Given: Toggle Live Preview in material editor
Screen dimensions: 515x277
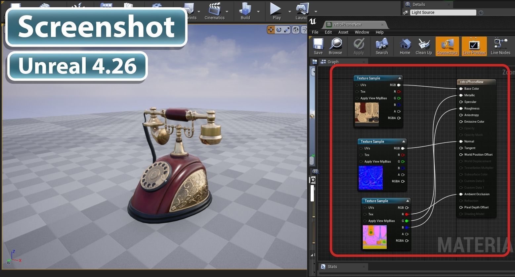Looking at the screenshot, I should [x=474, y=46].
